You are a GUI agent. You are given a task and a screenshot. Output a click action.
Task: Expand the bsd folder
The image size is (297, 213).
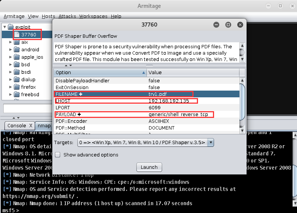tap(10, 64)
